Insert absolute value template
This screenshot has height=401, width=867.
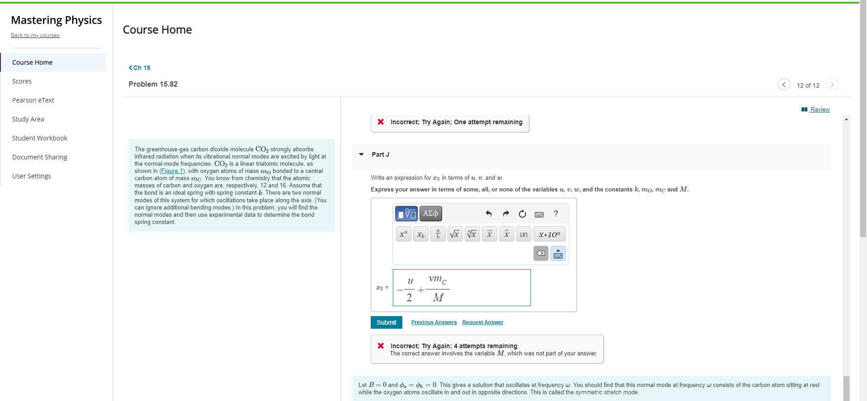(x=524, y=234)
